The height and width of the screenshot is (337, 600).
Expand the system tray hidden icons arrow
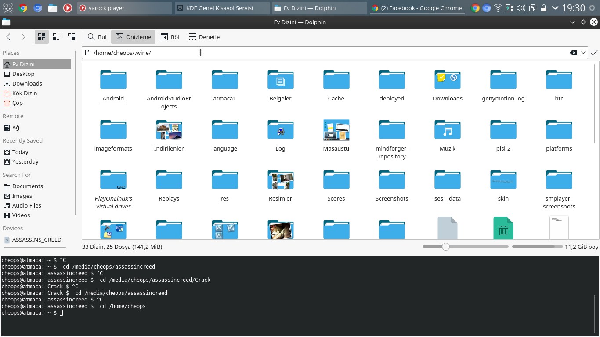(x=555, y=8)
